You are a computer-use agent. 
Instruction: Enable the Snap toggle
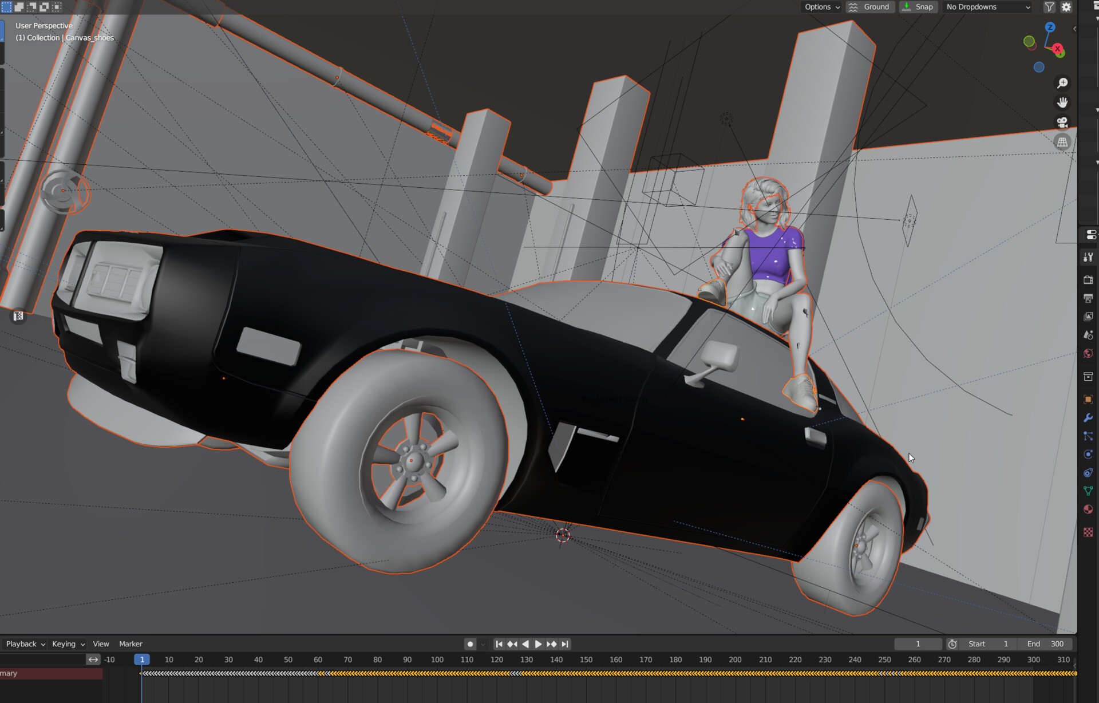tap(918, 7)
